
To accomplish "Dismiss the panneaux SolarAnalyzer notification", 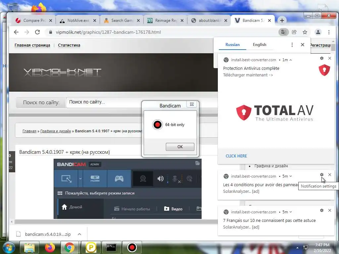I will pyautogui.click(x=329, y=175).
